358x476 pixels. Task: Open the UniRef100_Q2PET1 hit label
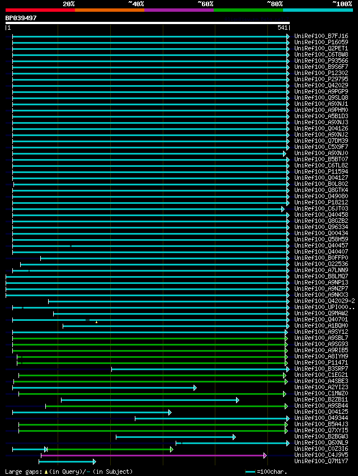pos(321,48)
